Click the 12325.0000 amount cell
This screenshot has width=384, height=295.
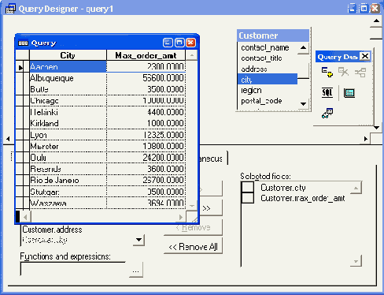coord(146,135)
